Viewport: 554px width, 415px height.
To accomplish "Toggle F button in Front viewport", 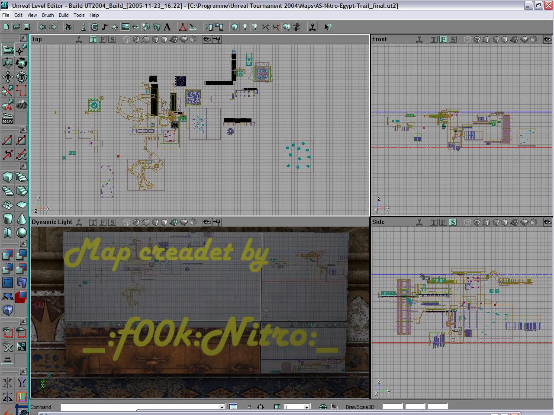I will [443, 39].
